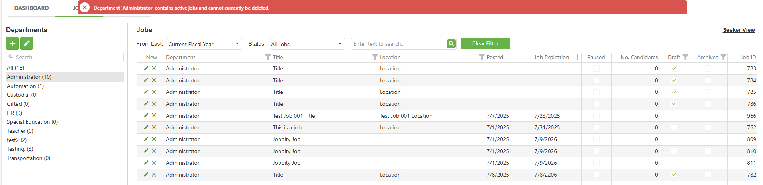This screenshot has height=185, width=763.
Task: Open the Seeker View link
Action: click(739, 30)
